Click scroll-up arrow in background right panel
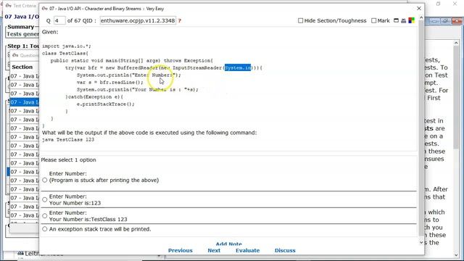Image resolution: width=464 pixels, height=261 pixels. (456, 43)
